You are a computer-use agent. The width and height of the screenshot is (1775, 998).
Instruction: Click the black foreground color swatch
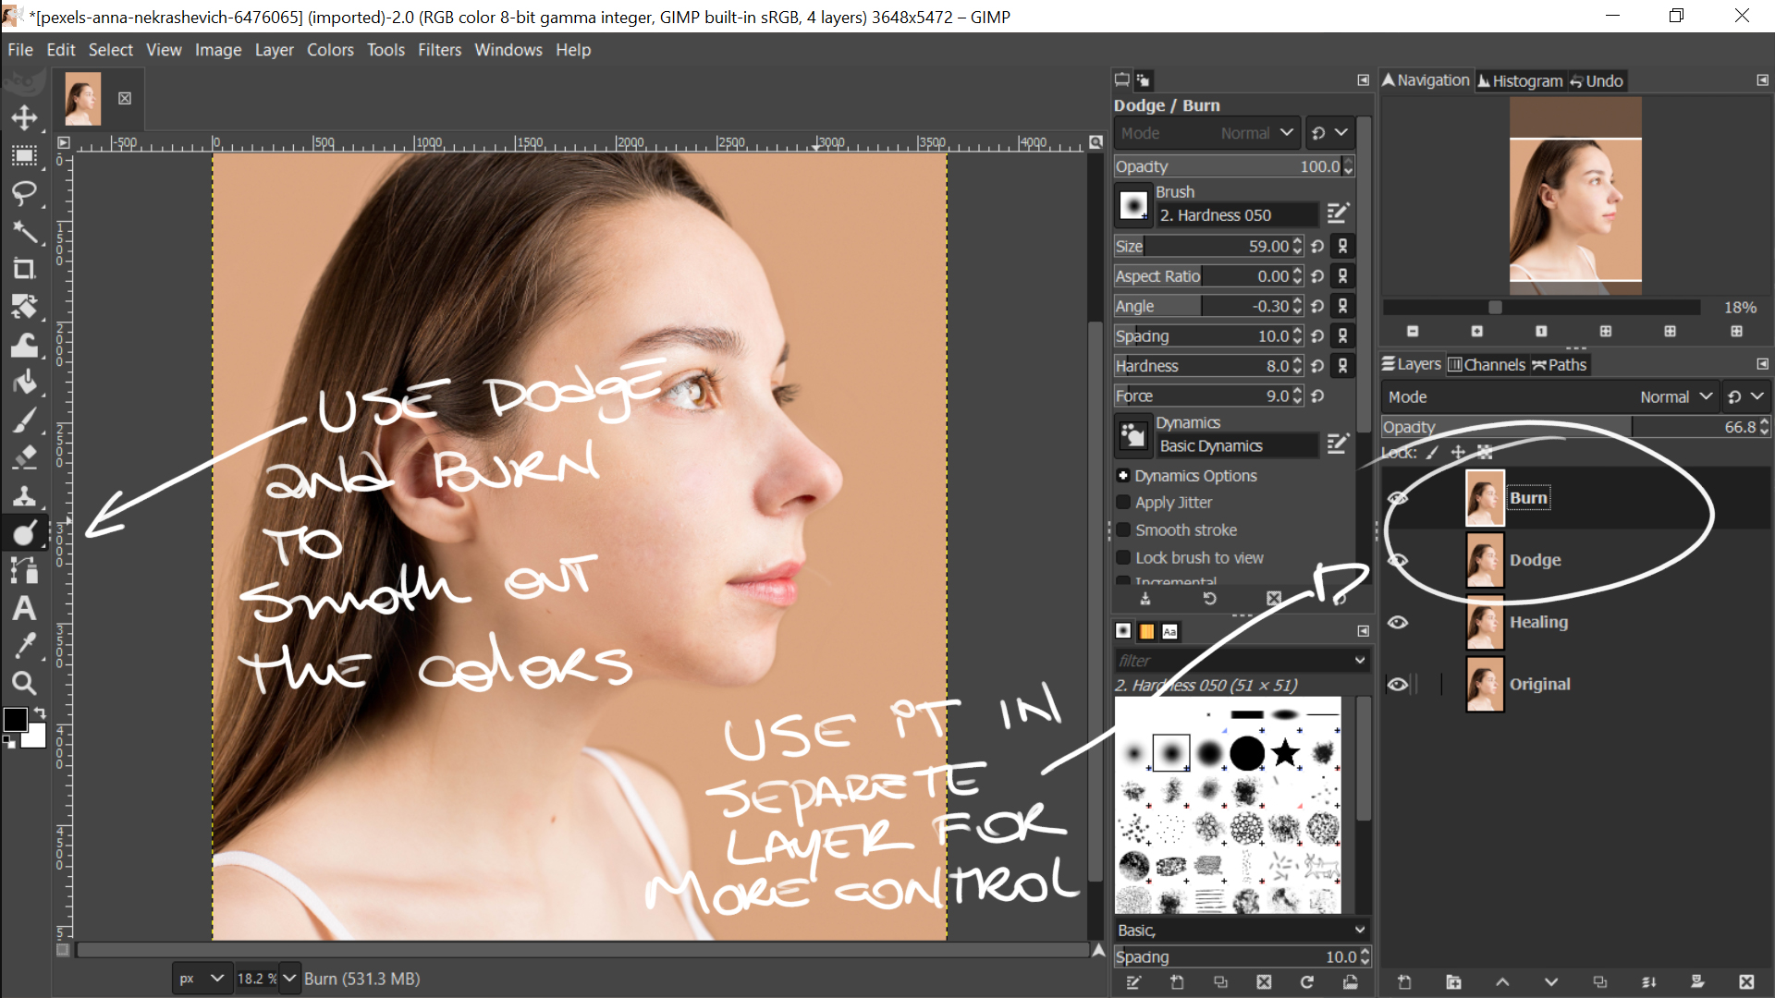click(x=15, y=720)
